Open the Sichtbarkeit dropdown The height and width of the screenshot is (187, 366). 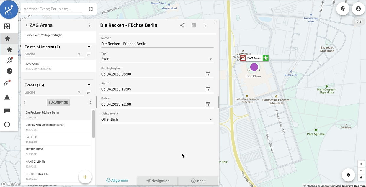tap(157, 119)
